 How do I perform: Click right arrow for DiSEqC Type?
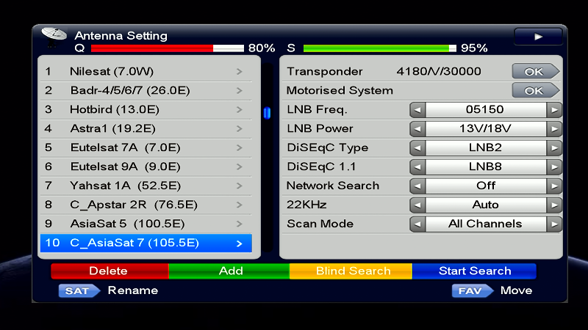[x=554, y=148]
